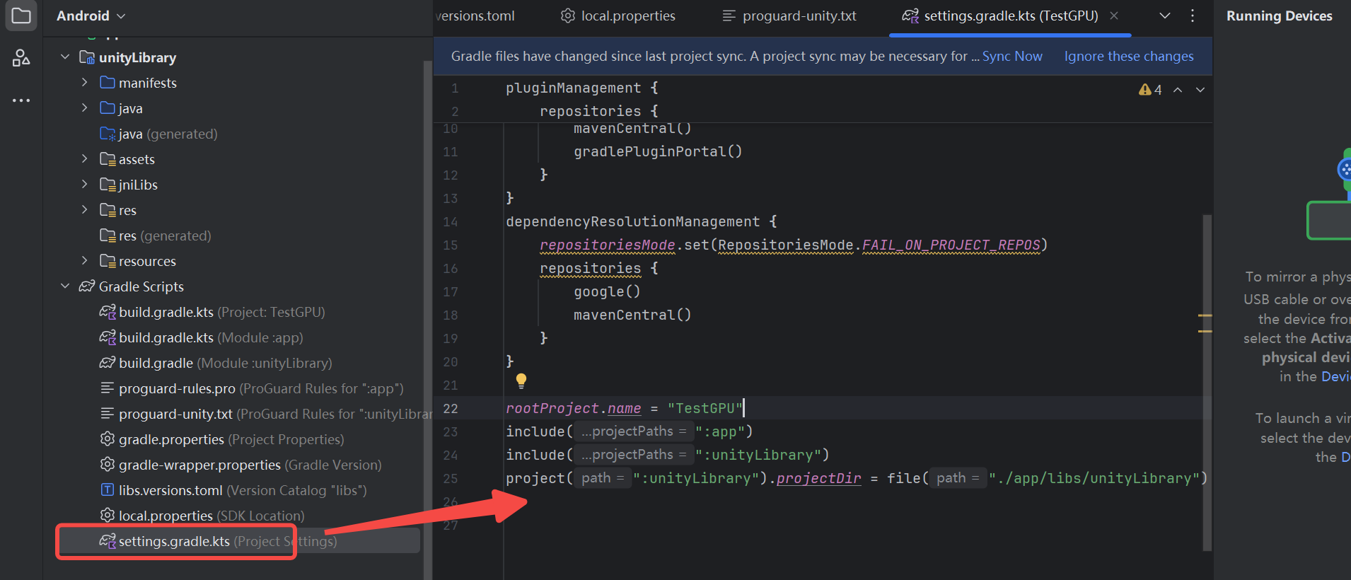
Task: Expand the assets folder
Action: [x=85, y=158]
